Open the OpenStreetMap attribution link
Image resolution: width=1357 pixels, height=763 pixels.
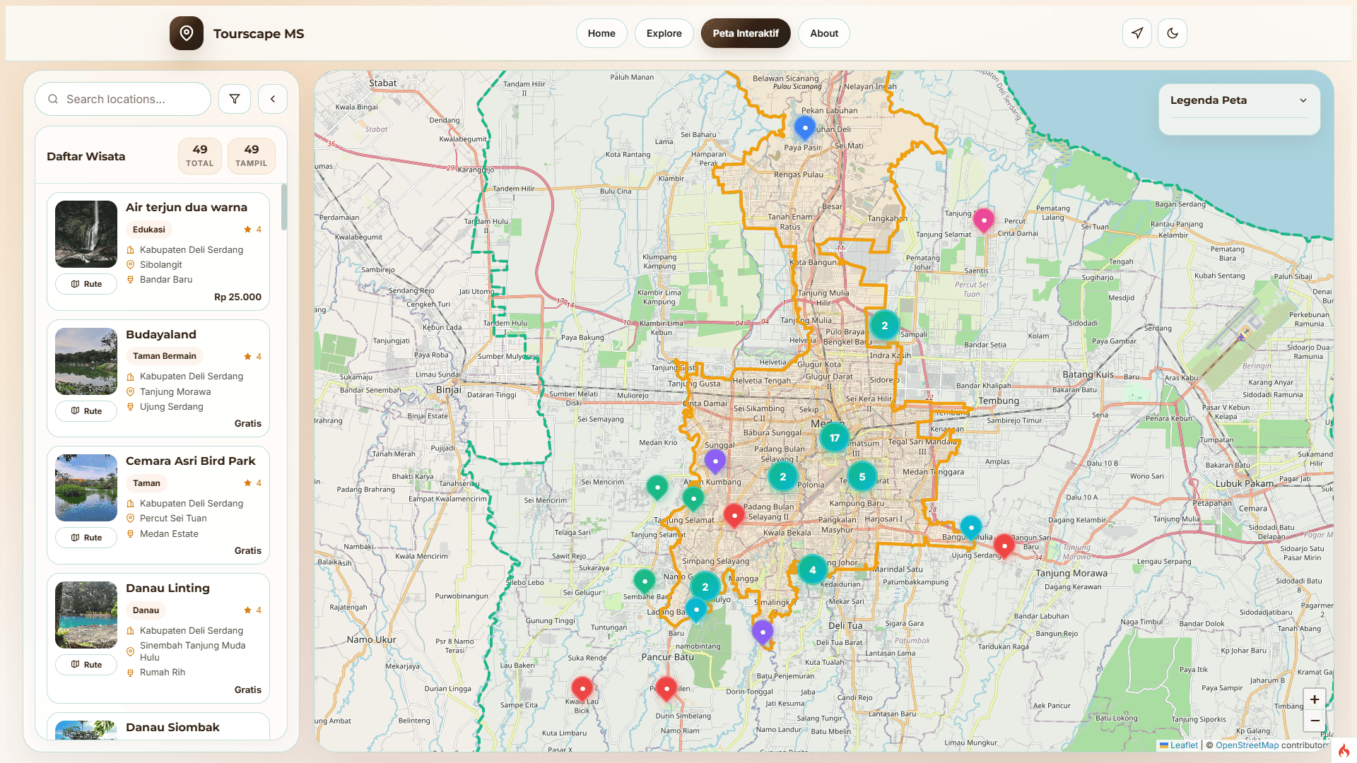[x=1247, y=745]
